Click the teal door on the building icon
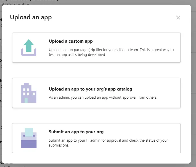 click(26, 100)
